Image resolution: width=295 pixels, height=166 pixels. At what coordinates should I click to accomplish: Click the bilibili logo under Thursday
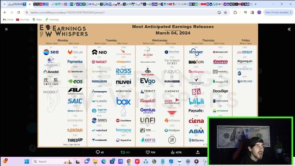(196, 101)
